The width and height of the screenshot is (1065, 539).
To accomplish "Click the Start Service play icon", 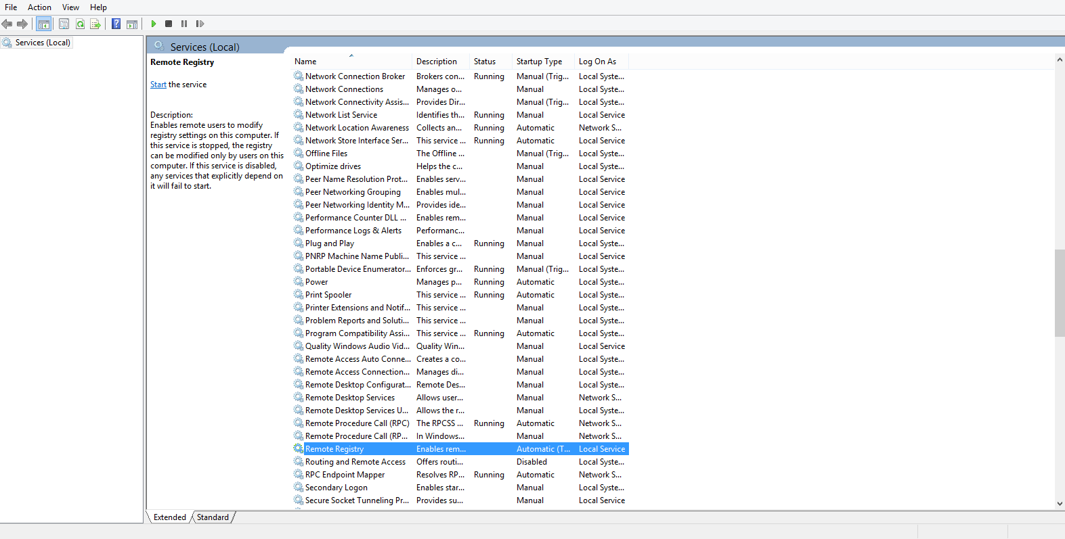I will click(154, 24).
